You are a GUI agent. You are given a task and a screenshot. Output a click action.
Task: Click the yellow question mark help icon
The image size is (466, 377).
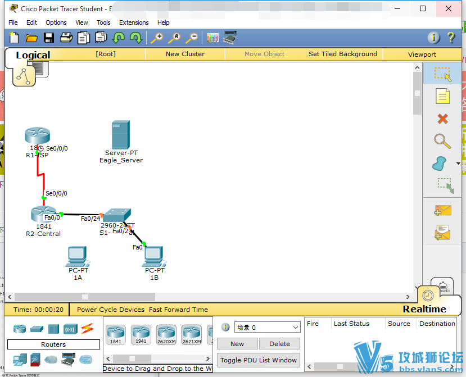coord(451,38)
